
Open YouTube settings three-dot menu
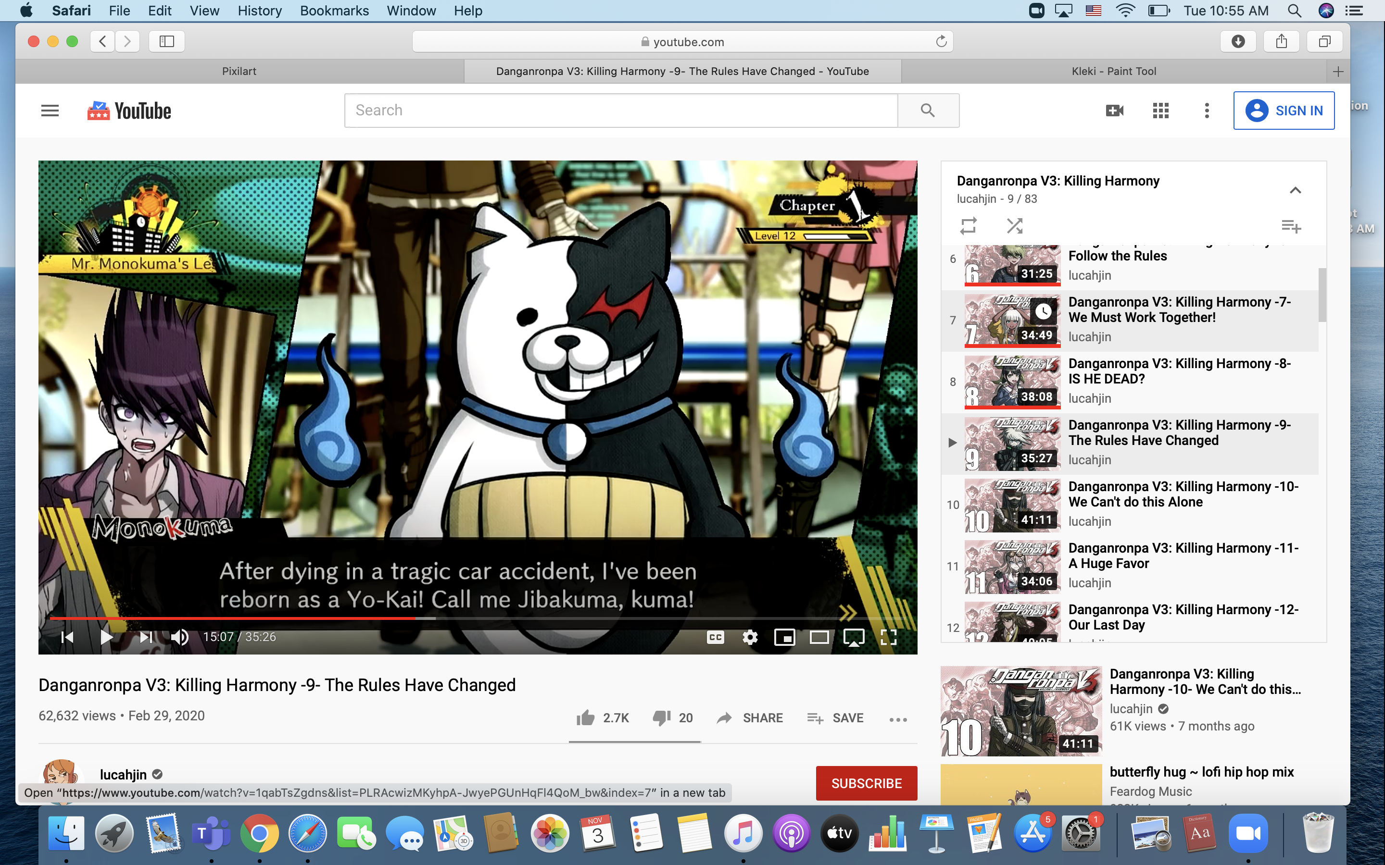click(1207, 111)
